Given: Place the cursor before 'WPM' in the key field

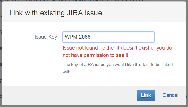Looking at the screenshot, I should [65, 37].
